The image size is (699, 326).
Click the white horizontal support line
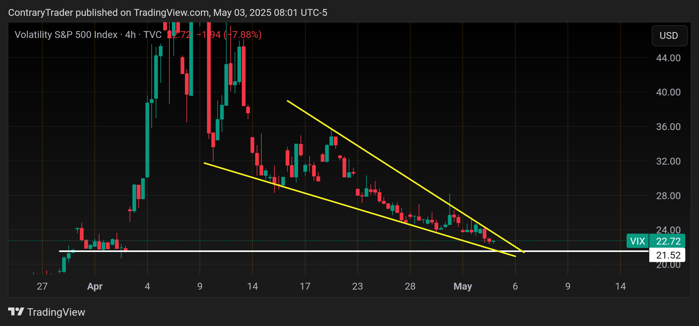click(x=354, y=251)
